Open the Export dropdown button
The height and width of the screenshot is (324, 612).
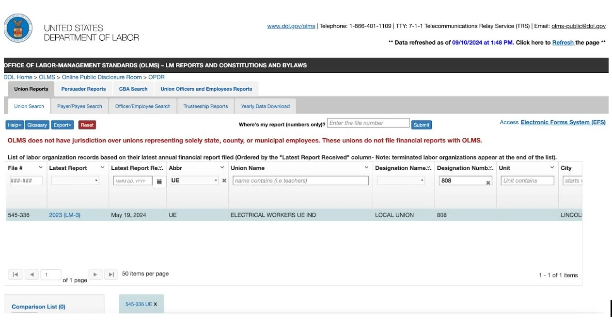63,125
